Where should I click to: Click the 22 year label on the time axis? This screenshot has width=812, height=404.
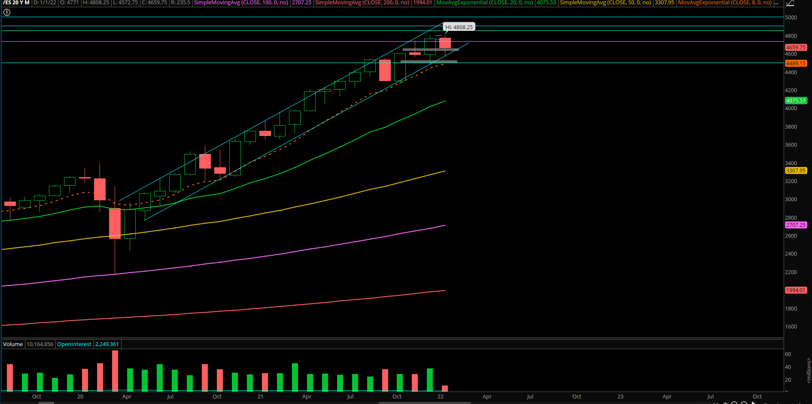click(441, 397)
